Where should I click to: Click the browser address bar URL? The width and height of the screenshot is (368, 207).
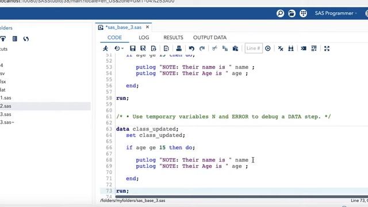pos(87,2)
